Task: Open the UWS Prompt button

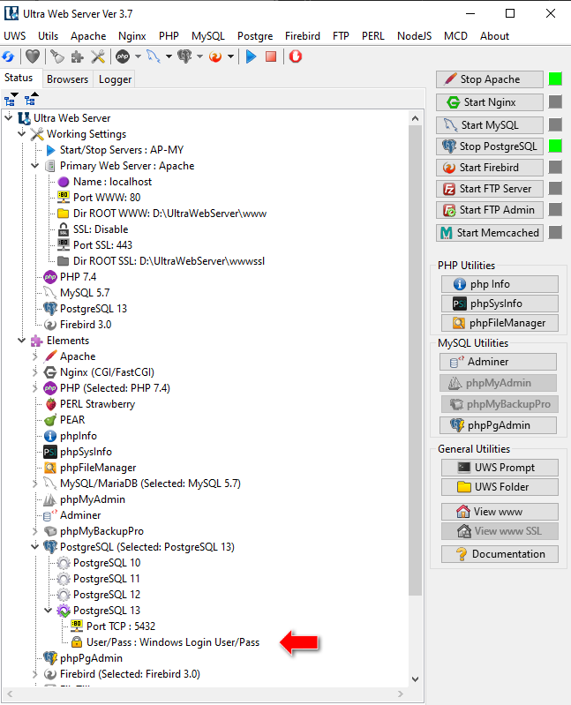Action: 500,468
